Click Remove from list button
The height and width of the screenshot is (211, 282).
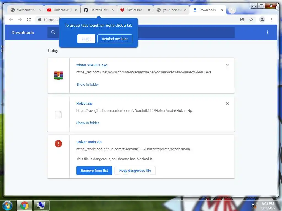(94, 170)
